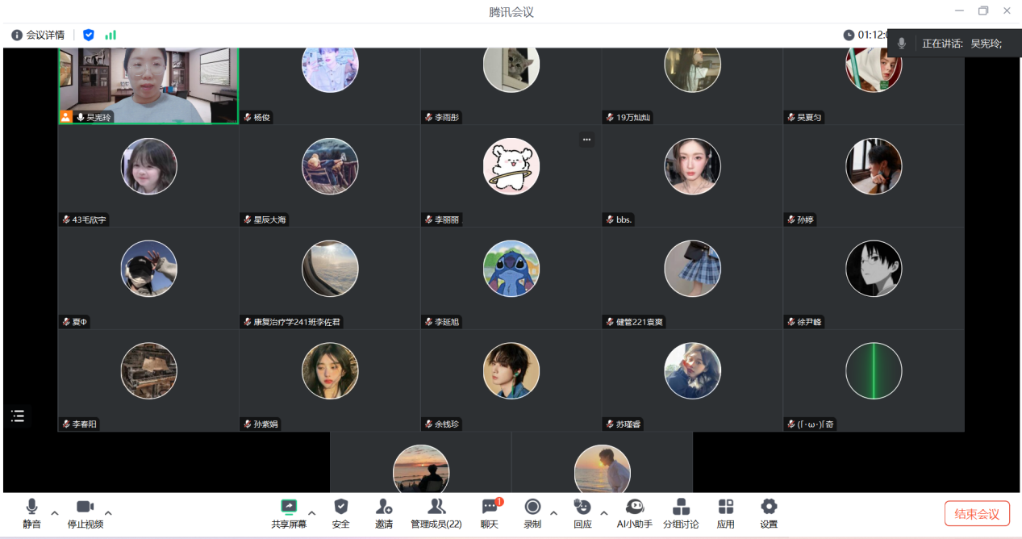Viewport: 1022px width, 539px height.
Task: Click the green network signal icon
Action: point(111,35)
